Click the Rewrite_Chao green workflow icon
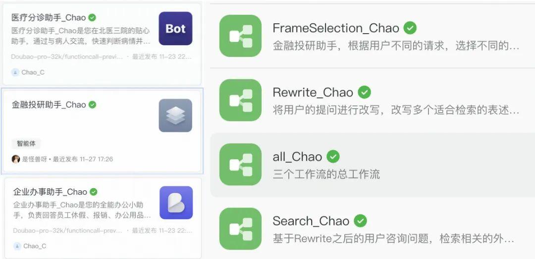 tap(240, 100)
